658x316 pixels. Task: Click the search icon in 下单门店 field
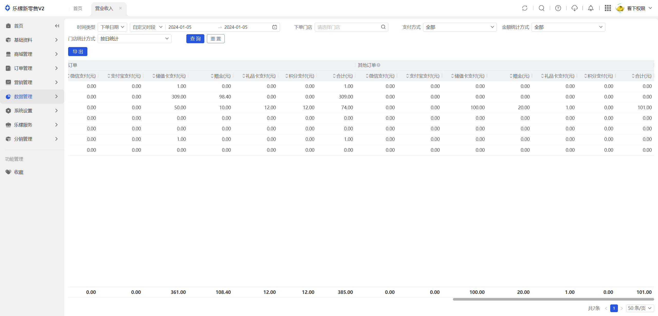[383, 27]
